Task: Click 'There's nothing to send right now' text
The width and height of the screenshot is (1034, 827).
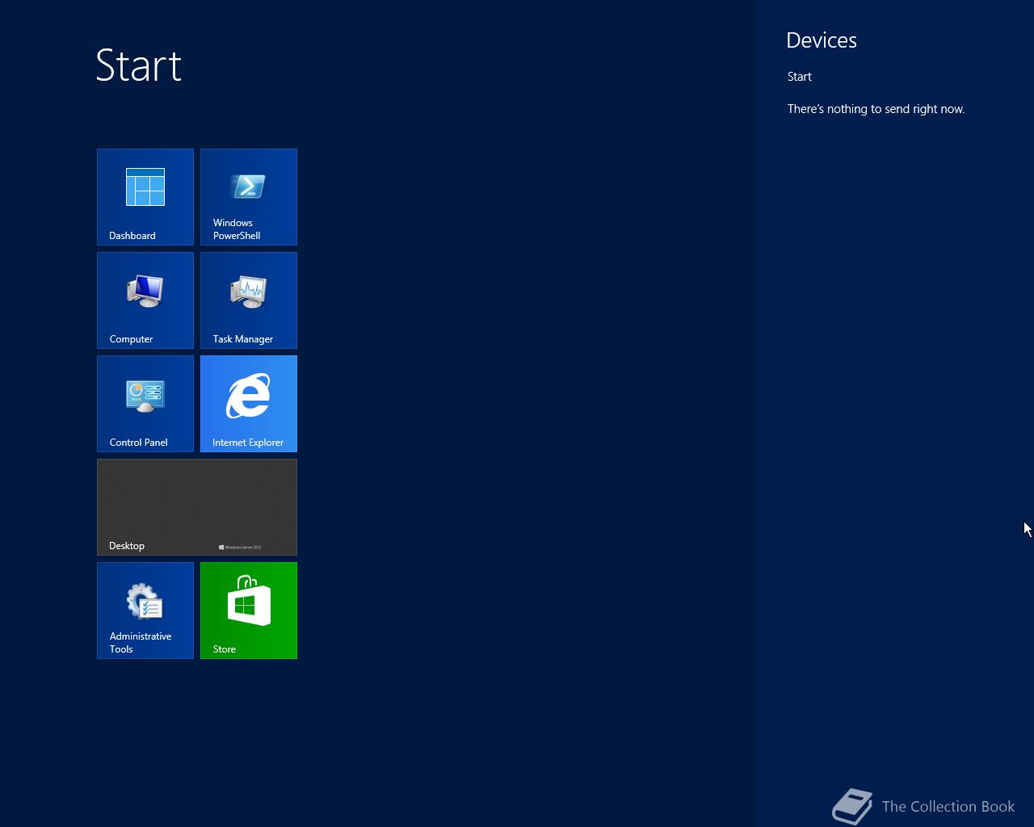Action: [876, 109]
